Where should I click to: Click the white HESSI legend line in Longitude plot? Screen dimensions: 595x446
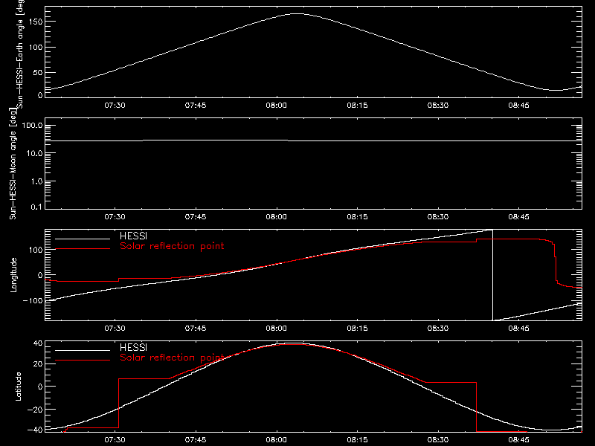point(83,239)
